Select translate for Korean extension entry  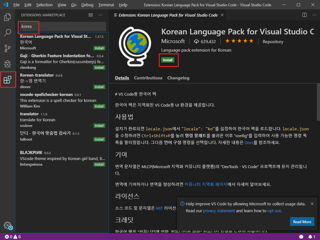62,120
